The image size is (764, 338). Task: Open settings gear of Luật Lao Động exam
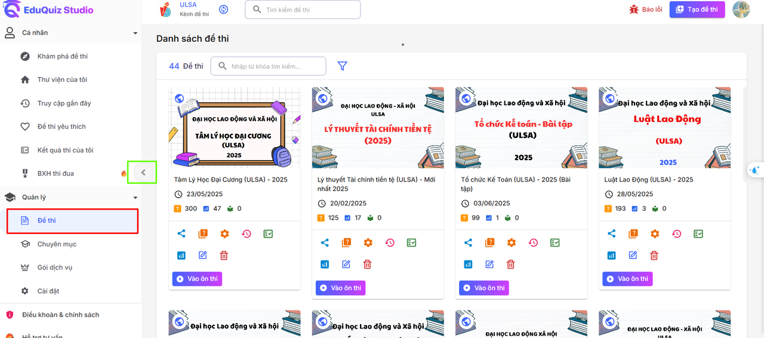[655, 233]
